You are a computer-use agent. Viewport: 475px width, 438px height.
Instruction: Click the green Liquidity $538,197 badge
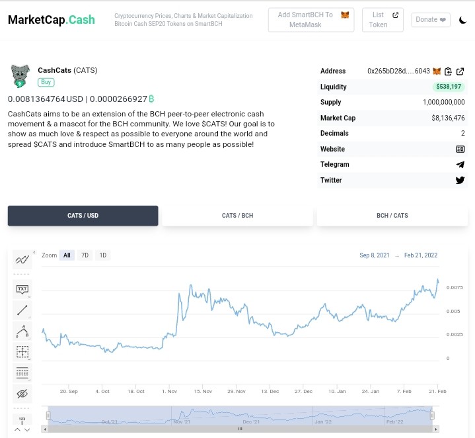click(x=449, y=87)
